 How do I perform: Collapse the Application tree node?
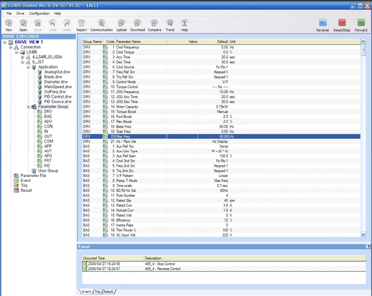coord(28,67)
